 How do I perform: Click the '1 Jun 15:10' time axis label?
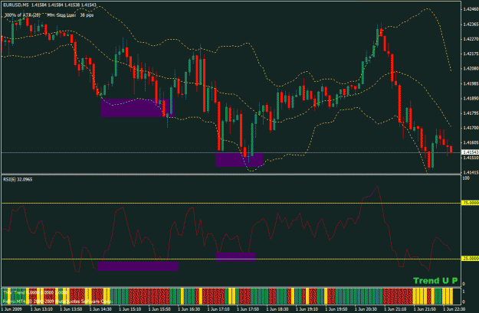pyautogui.click(x=130, y=309)
